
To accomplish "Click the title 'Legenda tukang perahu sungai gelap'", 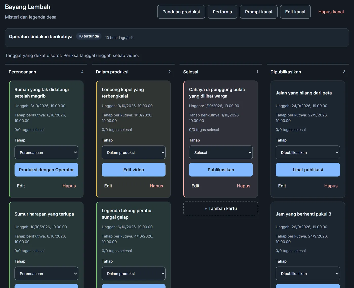I will pos(126,214).
